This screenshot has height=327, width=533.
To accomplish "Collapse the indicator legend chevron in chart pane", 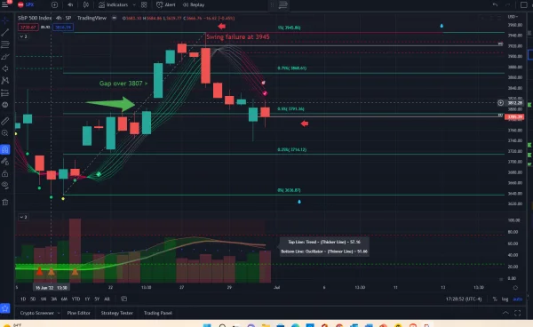I will tap(23, 36).
